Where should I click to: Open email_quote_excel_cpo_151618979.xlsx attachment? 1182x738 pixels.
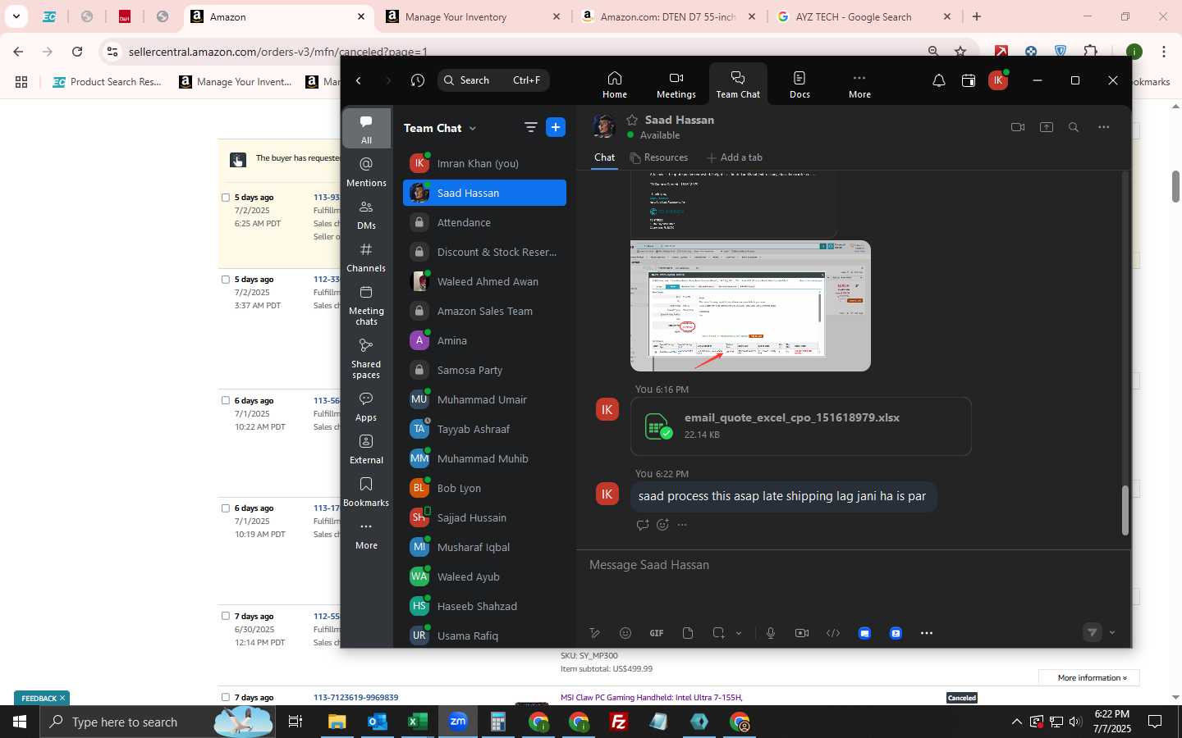click(800, 426)
